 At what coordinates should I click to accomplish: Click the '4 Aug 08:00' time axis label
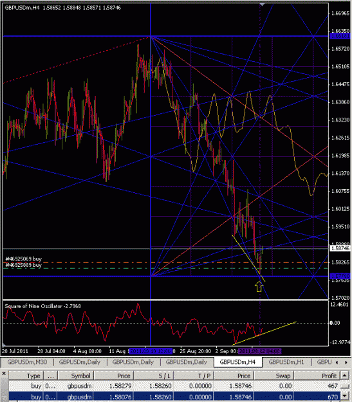[x=88, y=351]
